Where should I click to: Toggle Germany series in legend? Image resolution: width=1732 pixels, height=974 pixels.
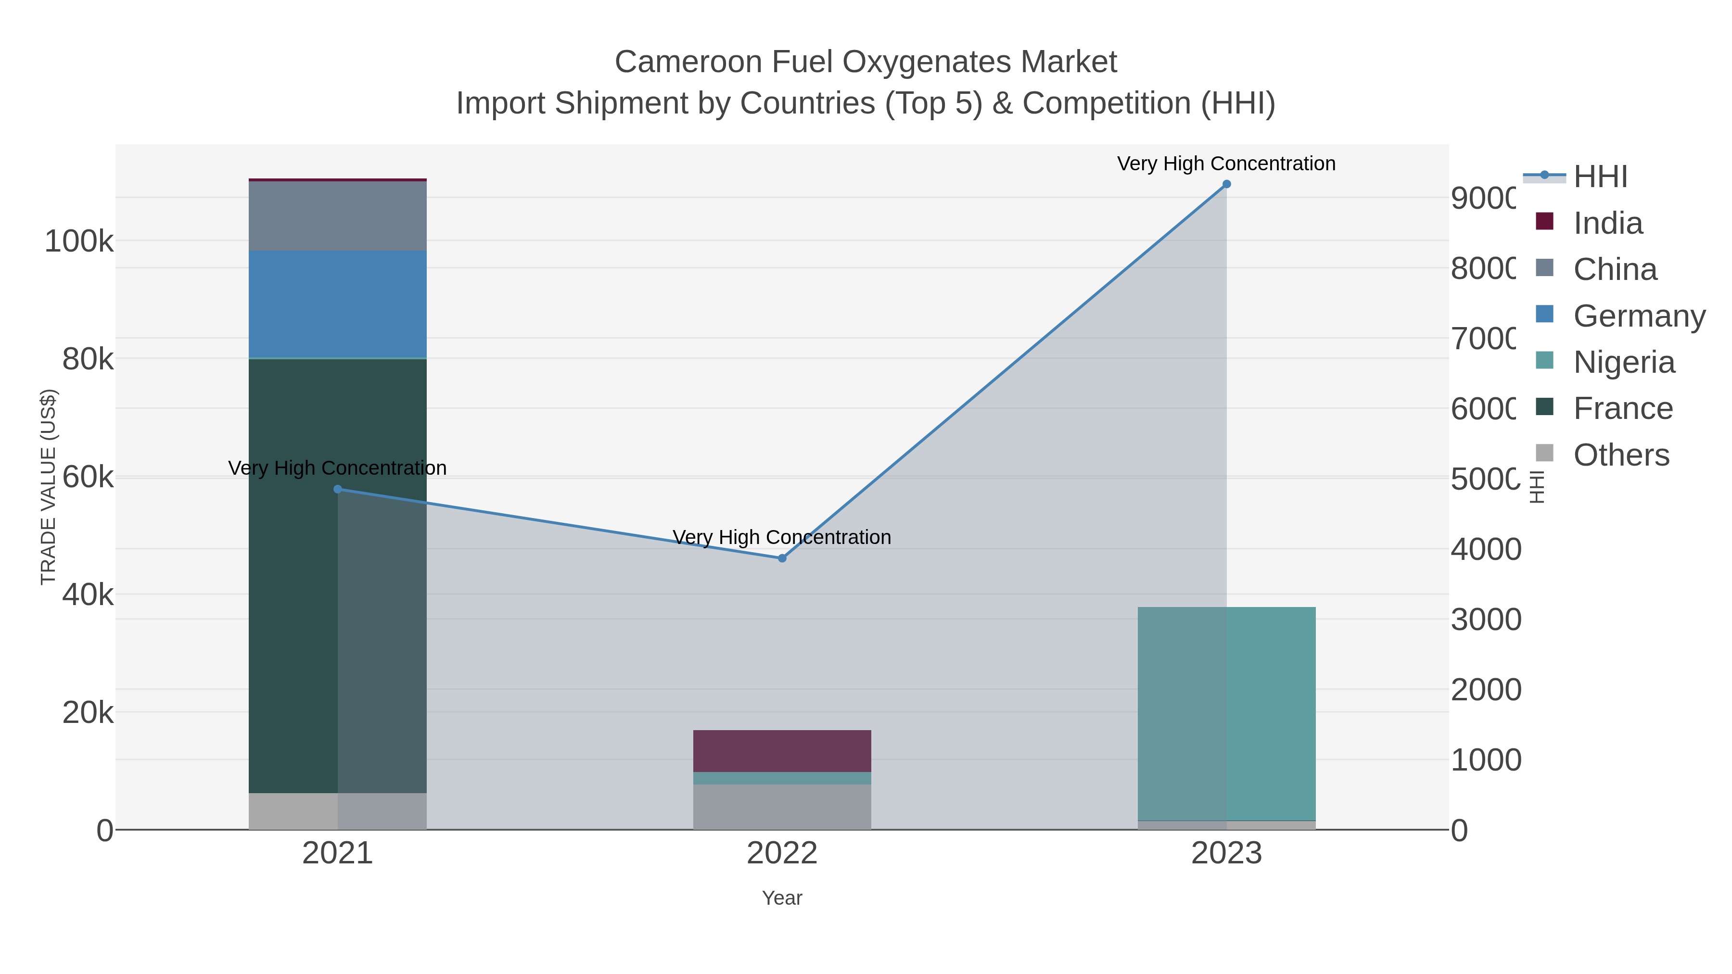tap(1621, 316)
